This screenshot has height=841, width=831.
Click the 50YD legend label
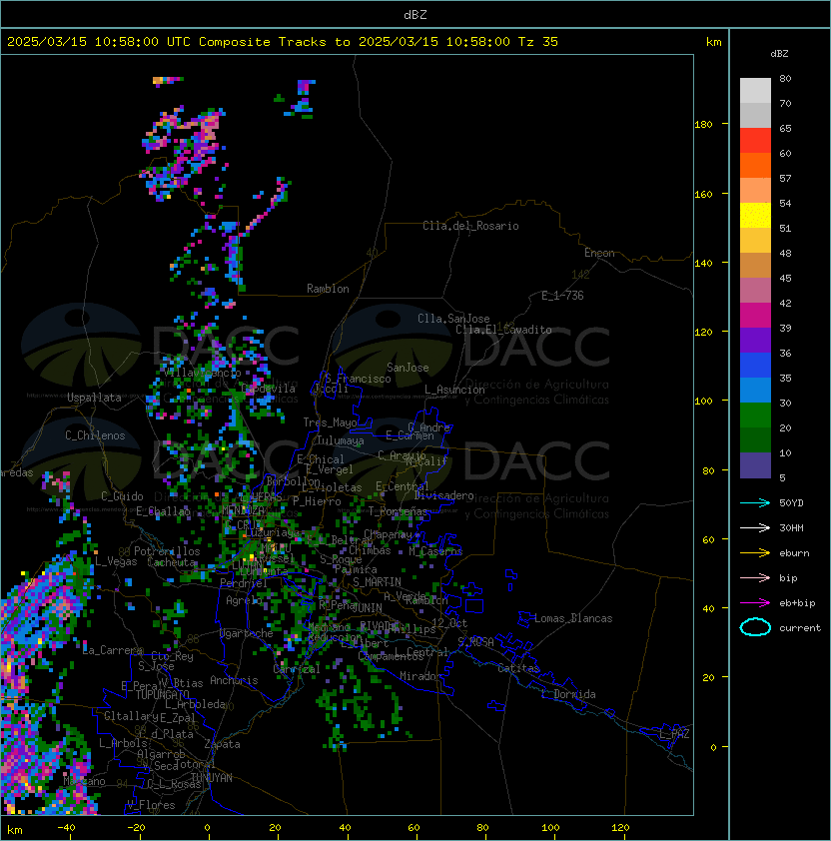(791, 503)
